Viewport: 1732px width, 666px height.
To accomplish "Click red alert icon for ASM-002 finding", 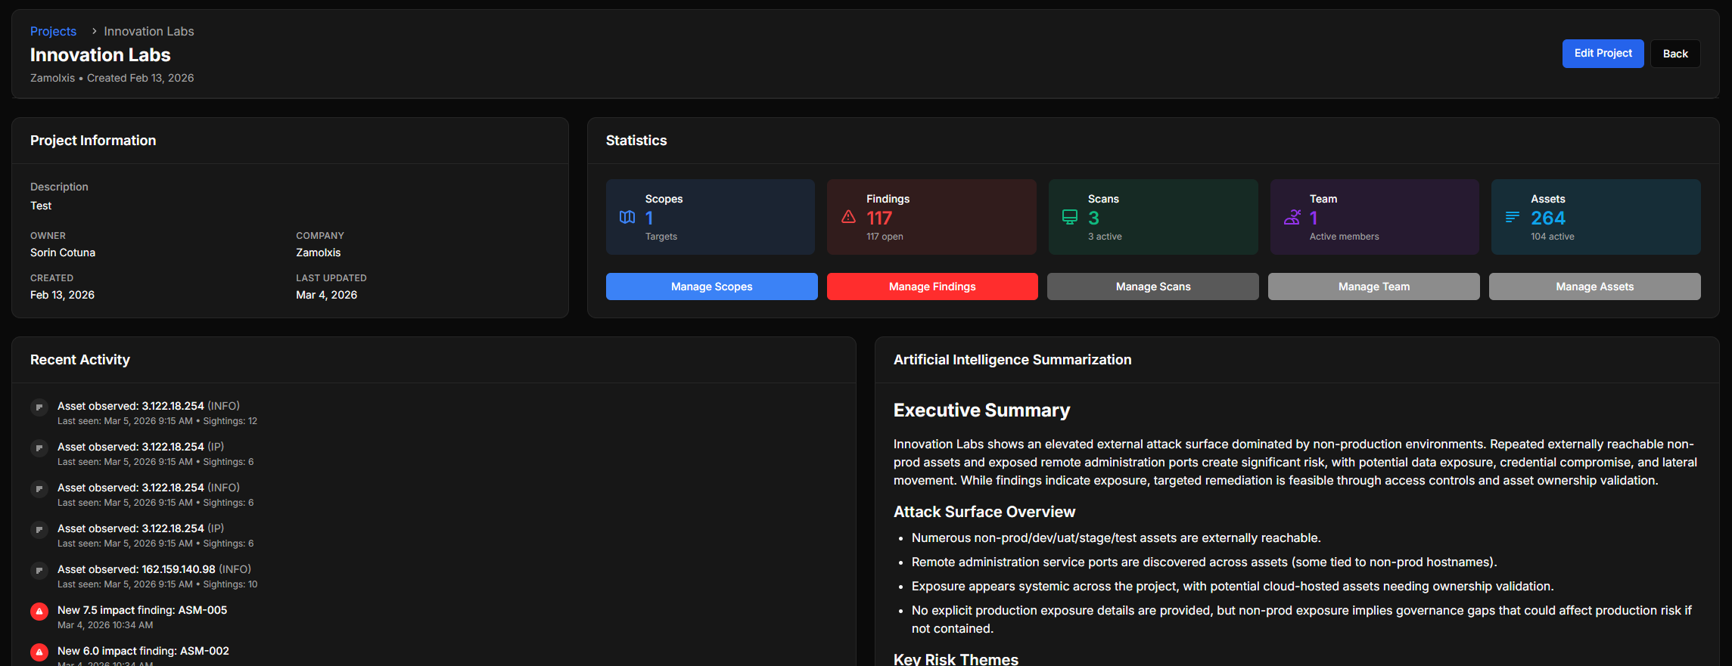I will [x=39, y=652].
